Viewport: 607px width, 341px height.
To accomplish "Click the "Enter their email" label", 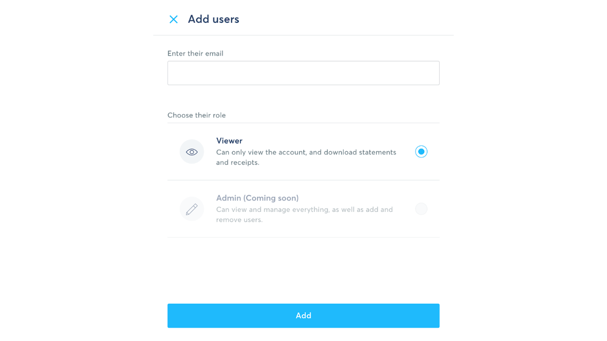I will [x=195, y=54].
